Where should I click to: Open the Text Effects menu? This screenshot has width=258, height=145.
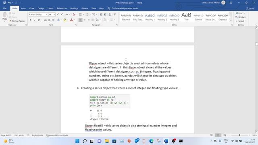(59, 20)
